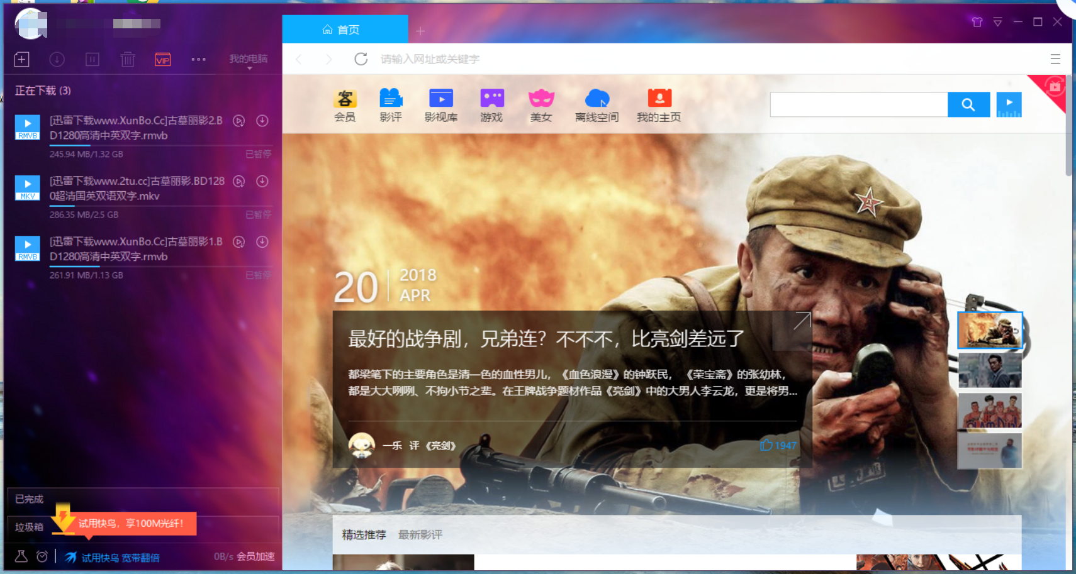Image resolution: width=1076 pixels, height=574 pixels.
Task: Open the 已完成 completed section
Action: tap(142, 499)
